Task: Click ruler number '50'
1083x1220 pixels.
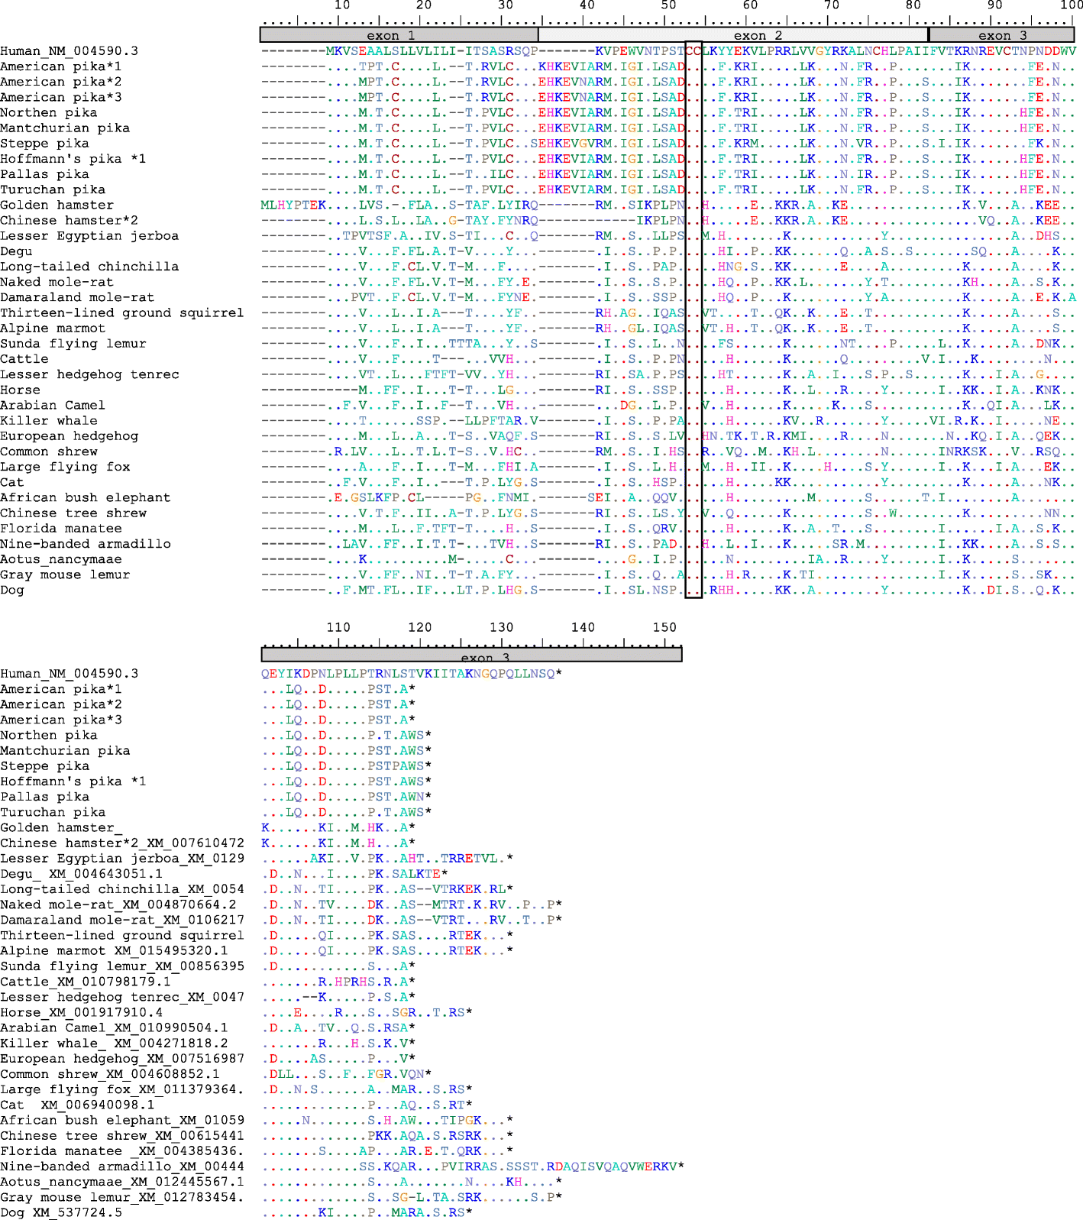Action: (668, 5)
